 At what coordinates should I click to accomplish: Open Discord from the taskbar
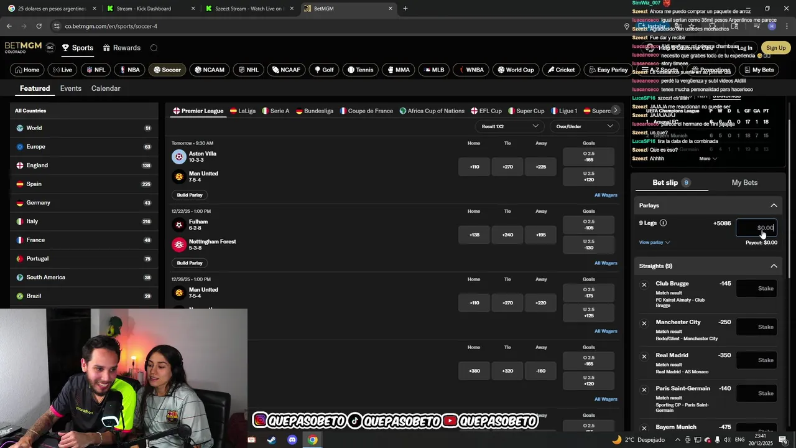[x=292, y=440]
